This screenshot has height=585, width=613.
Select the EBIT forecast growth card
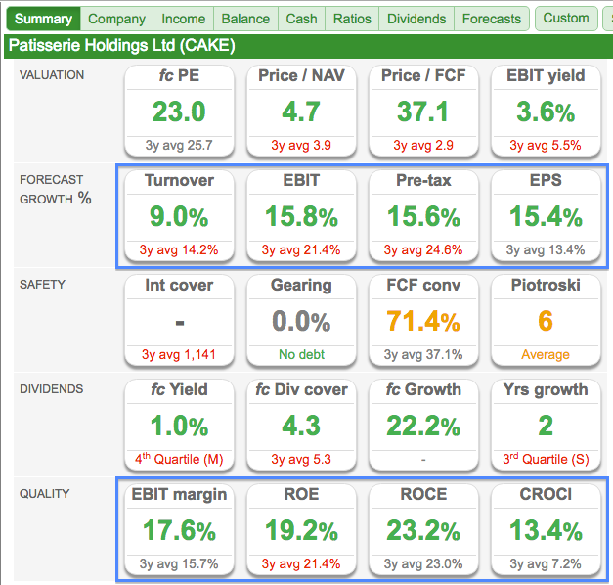point(301,215)
